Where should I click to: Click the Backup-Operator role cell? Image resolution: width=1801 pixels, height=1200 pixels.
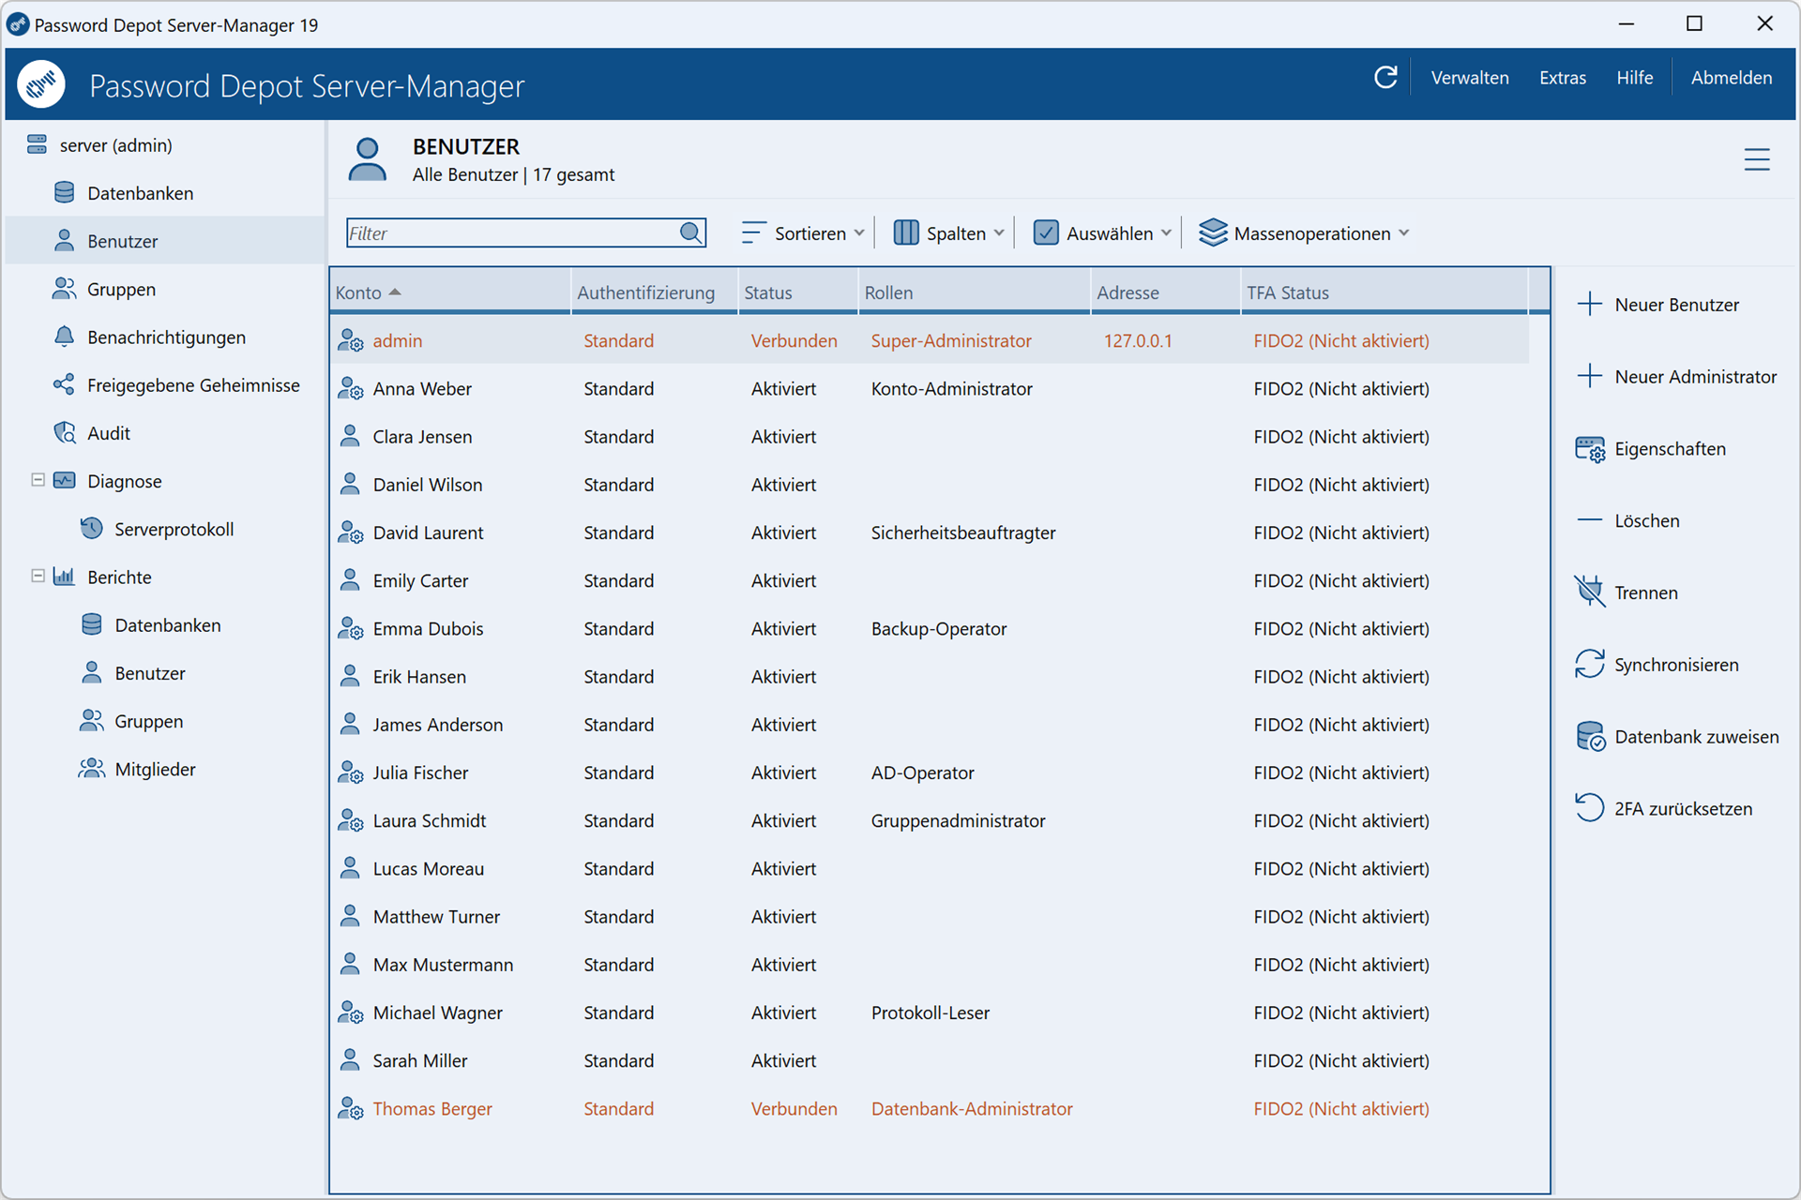pos(938,628)
